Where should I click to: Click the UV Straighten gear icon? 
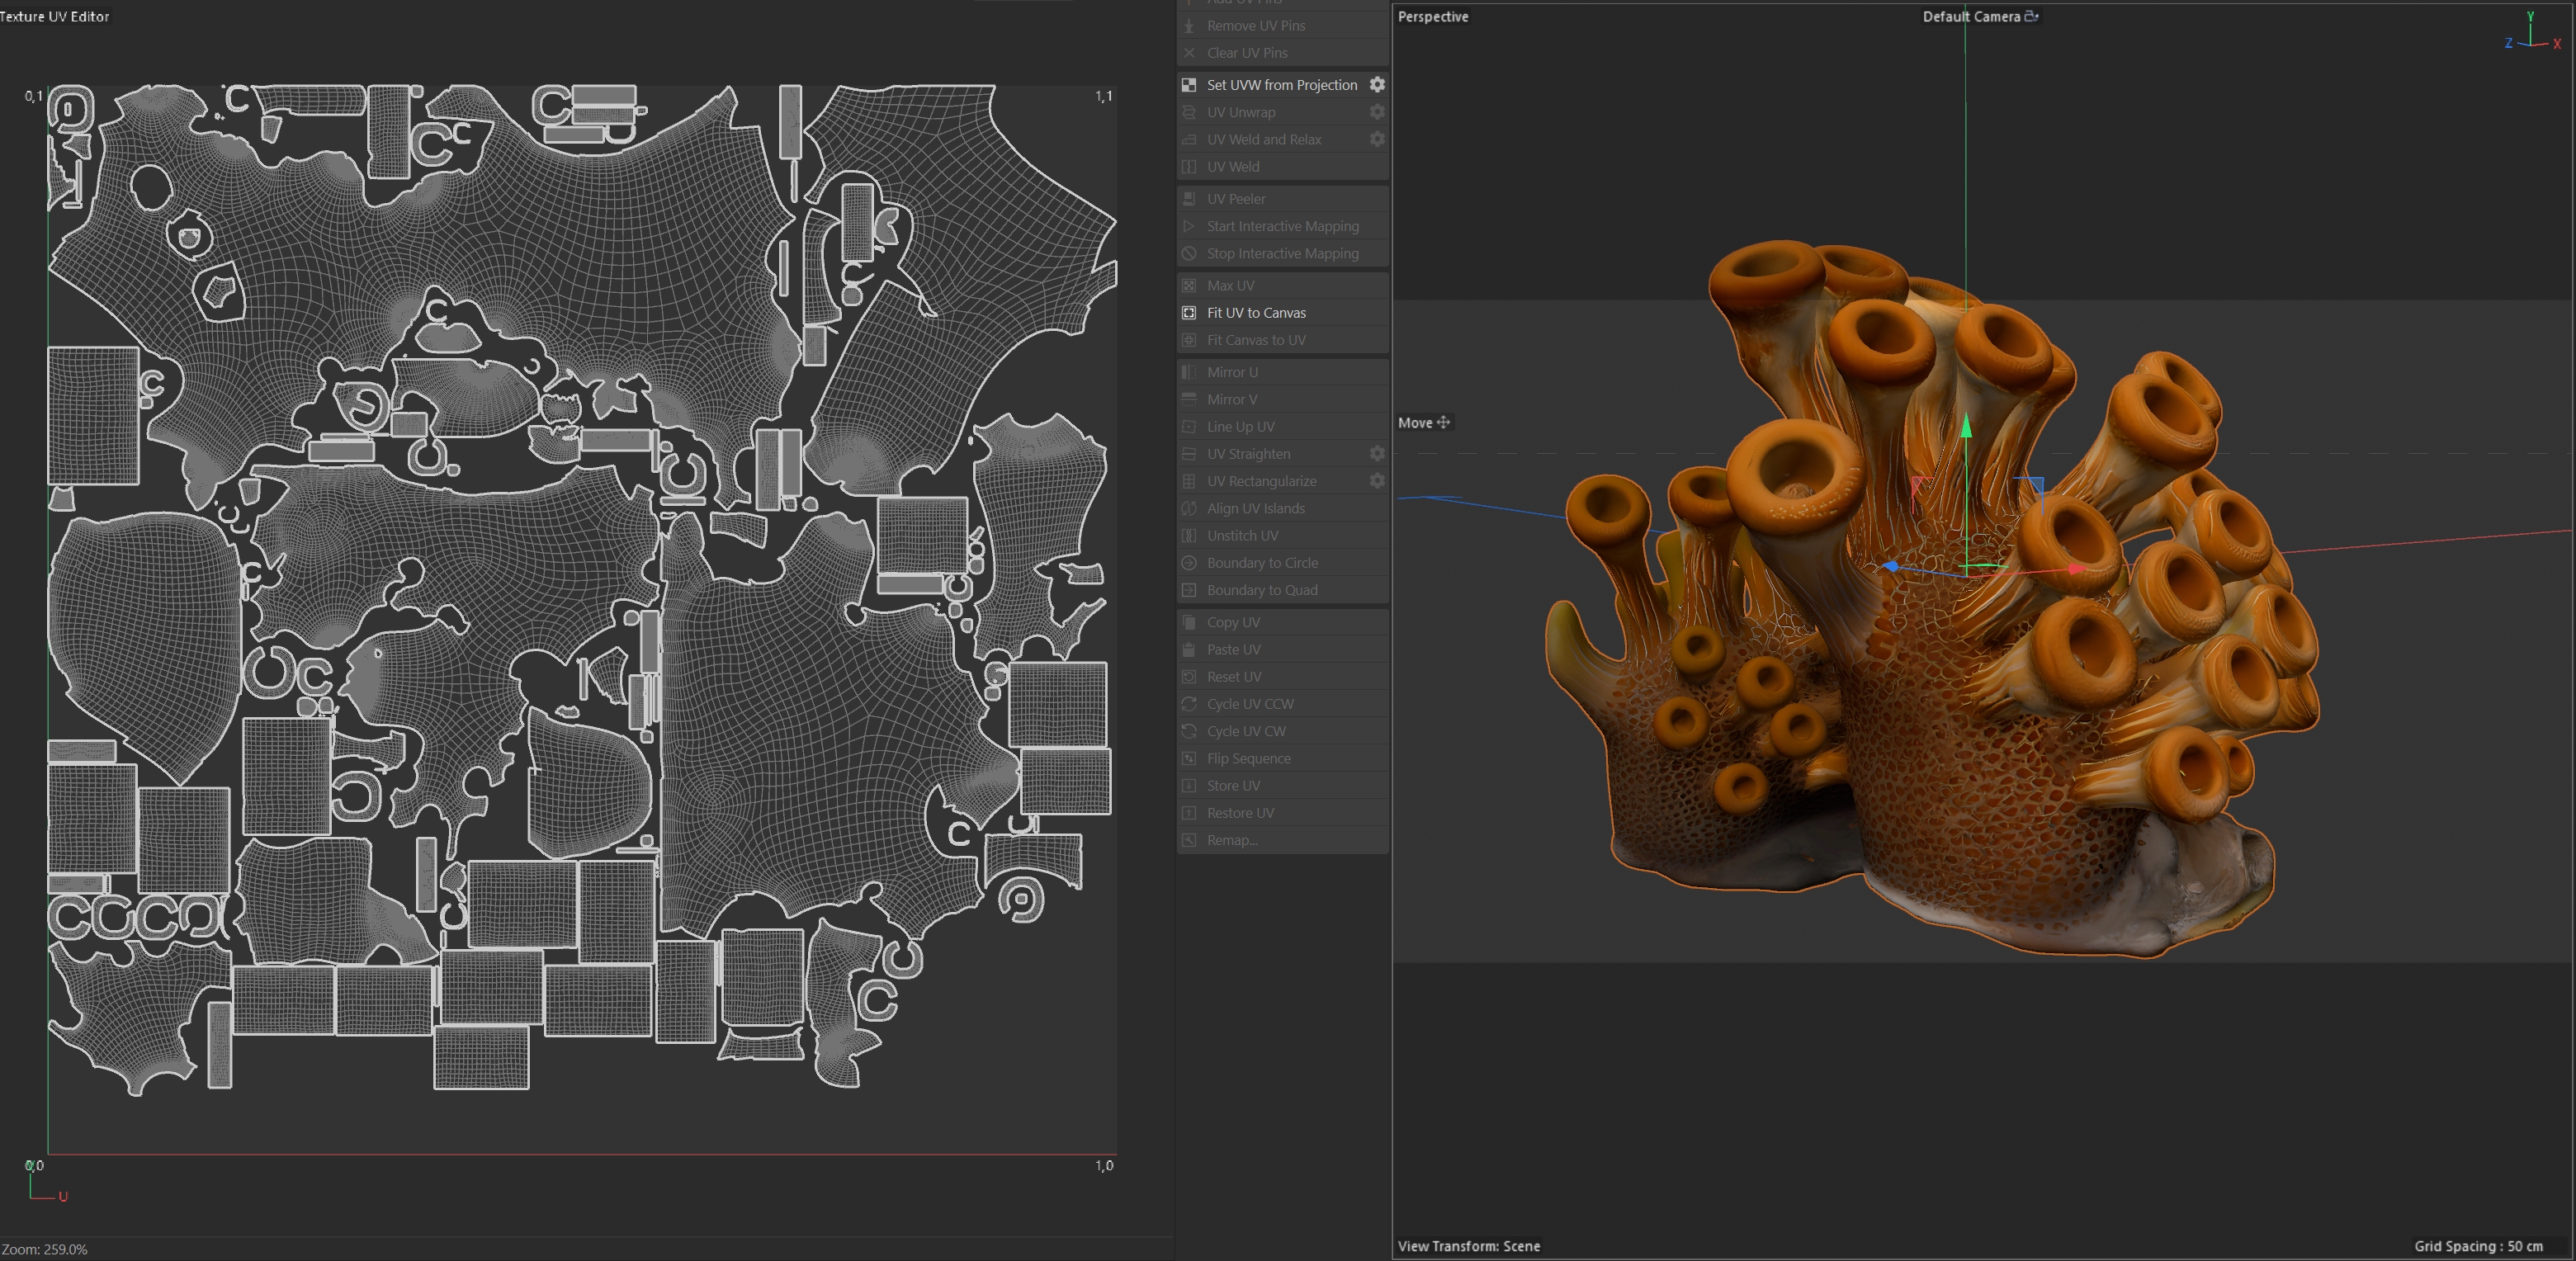1377,454
